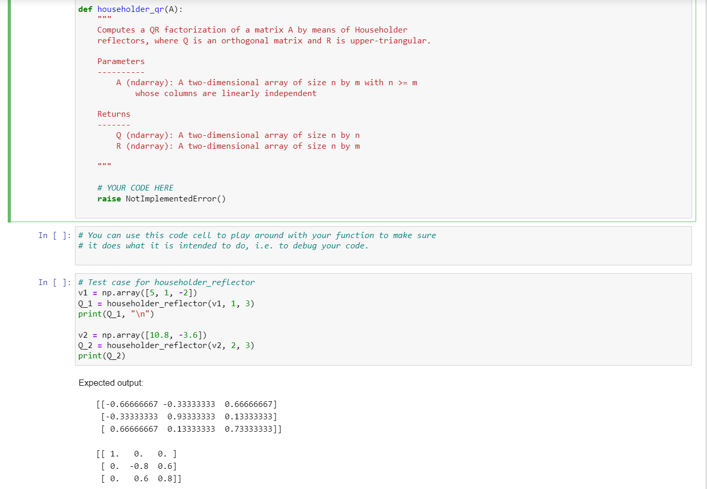
Task: Click the '# it does what it is intended' comment
Action: pyautogui.click(x=224, y=246)
